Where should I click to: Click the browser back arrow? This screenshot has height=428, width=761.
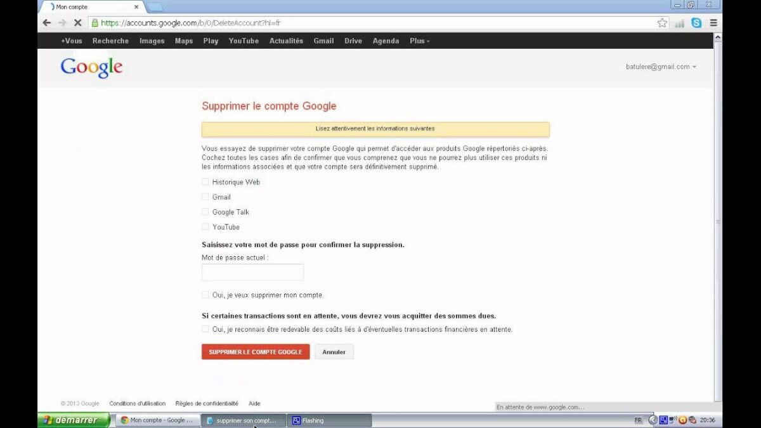pos(46,23)
